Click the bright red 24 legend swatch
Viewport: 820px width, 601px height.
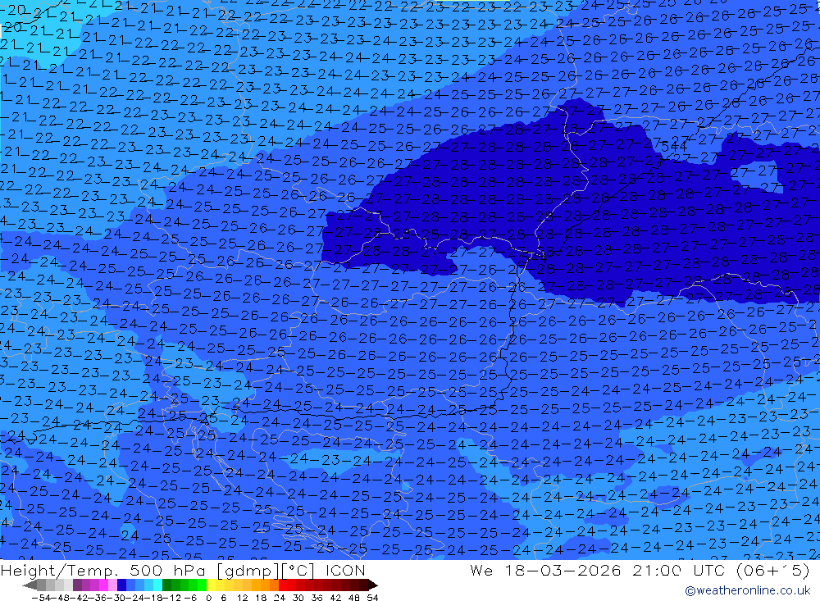(283, 585)
